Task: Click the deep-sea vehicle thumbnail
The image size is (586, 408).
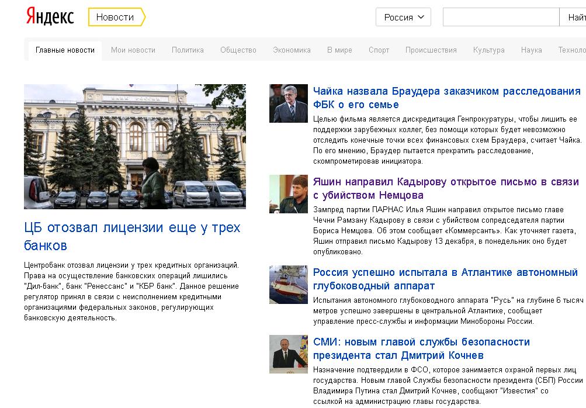Action: (289, 285)
